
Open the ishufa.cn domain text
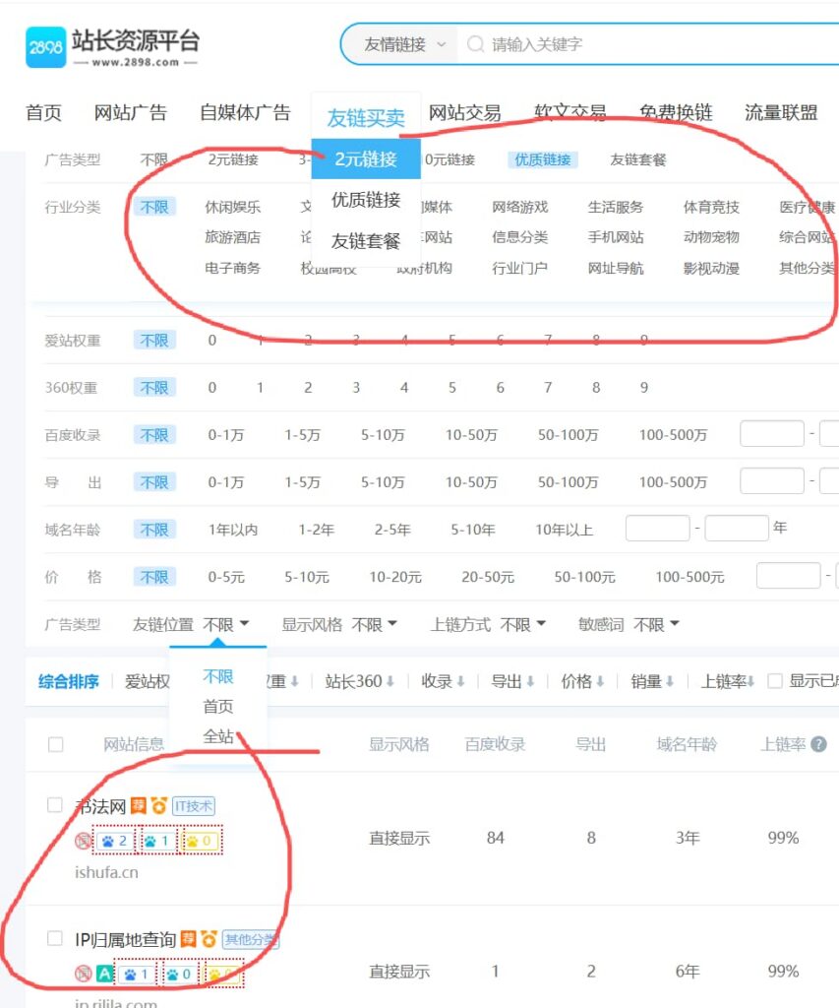[x=106, y=872]
